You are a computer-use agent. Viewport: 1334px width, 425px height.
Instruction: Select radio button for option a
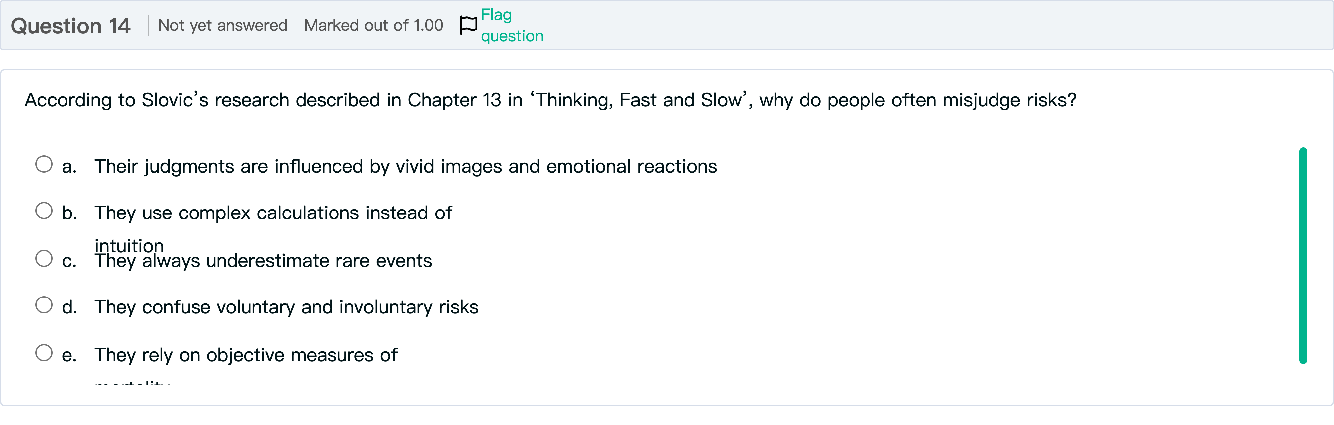(x=44, y=164)
